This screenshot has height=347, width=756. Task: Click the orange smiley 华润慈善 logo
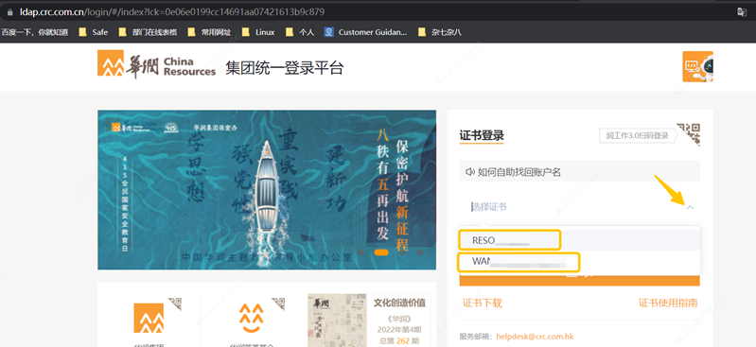tap(251, 318)
